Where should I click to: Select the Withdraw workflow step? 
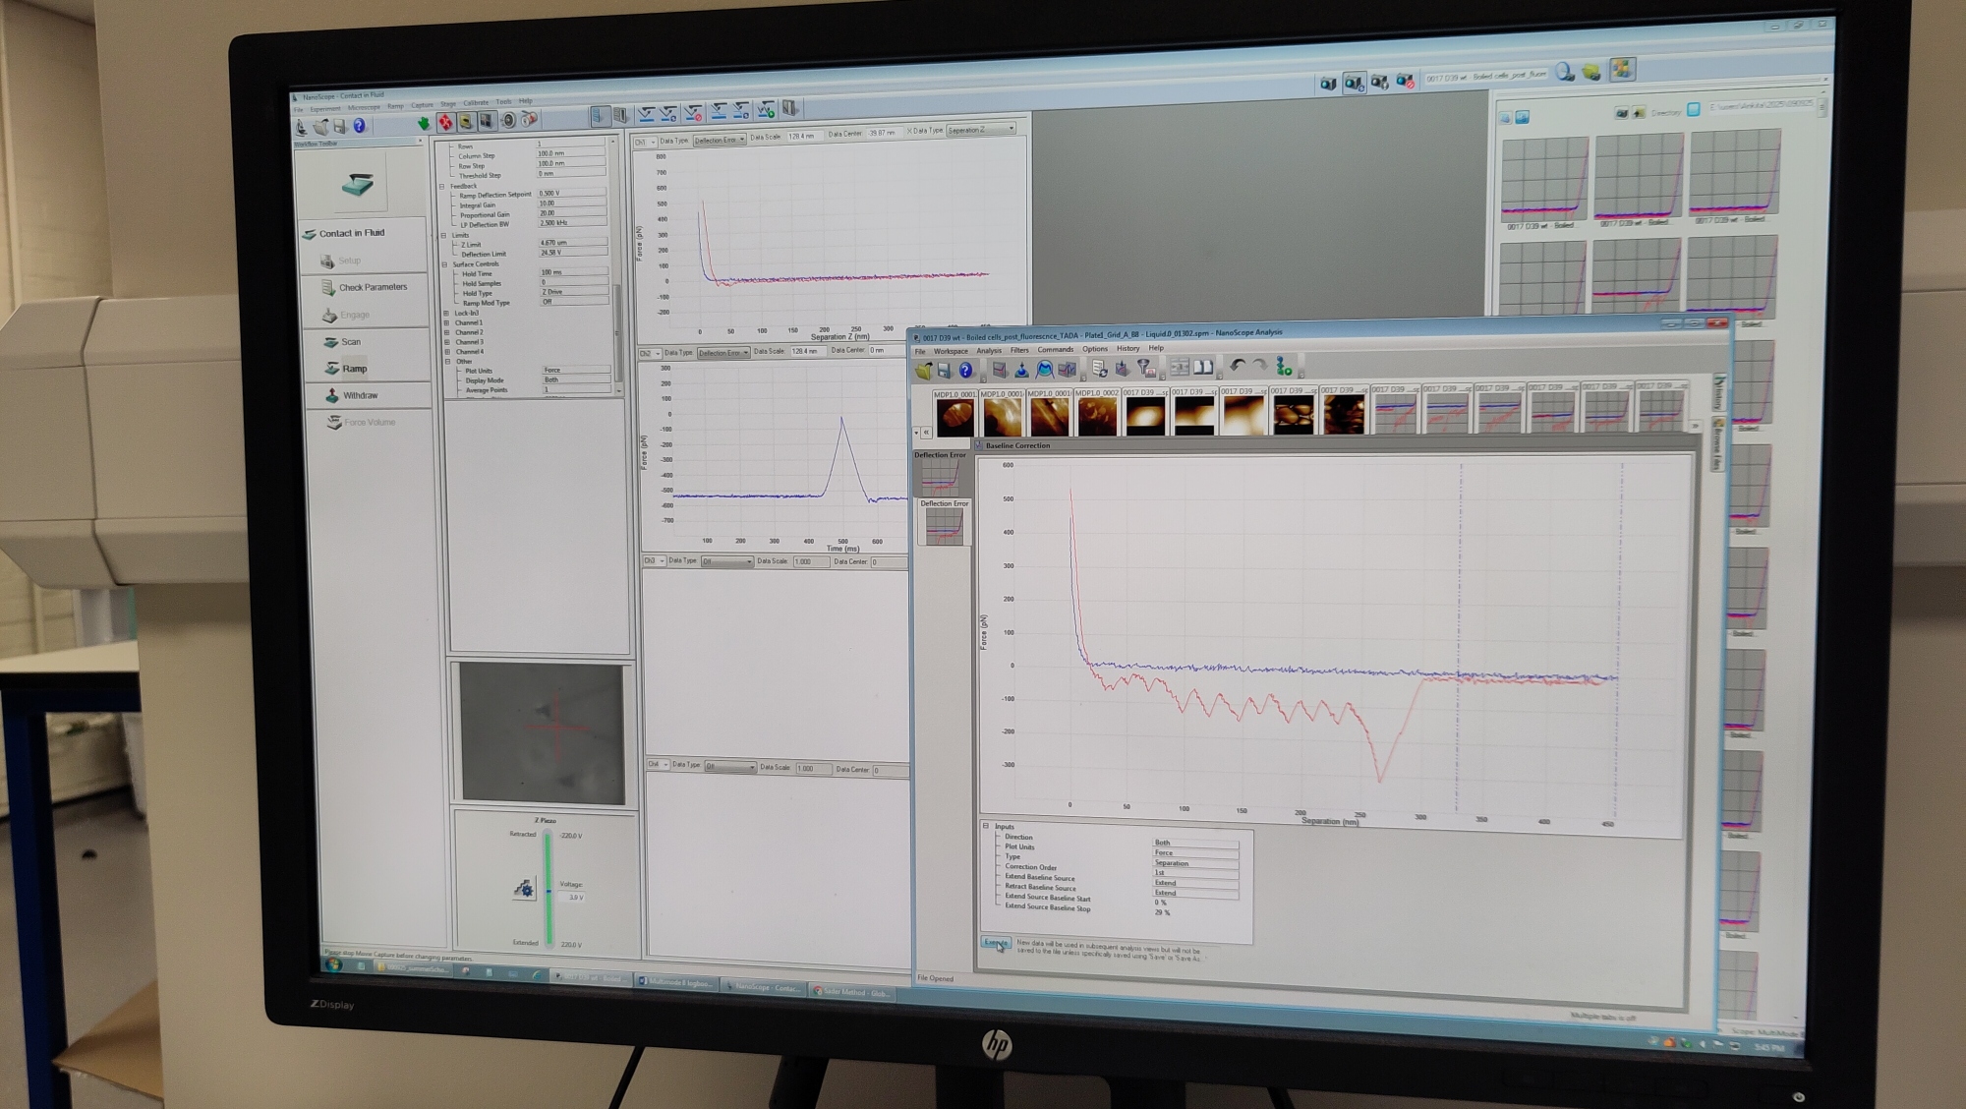360,395
